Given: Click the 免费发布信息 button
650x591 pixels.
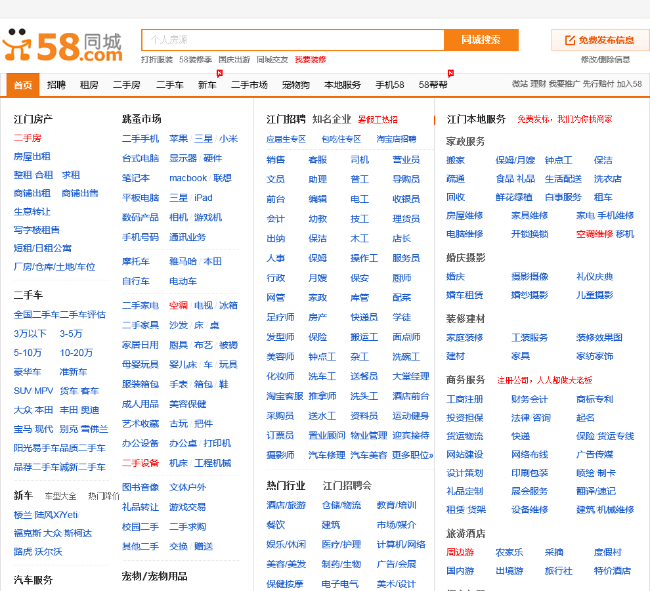Looking at the screenshot, I should click(600, 40).
